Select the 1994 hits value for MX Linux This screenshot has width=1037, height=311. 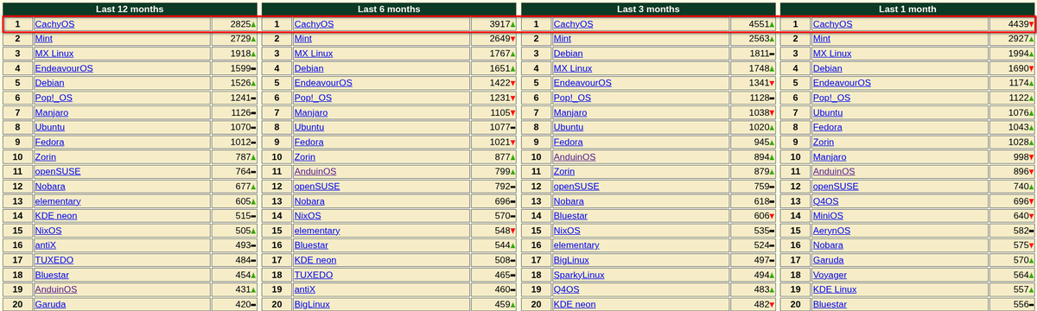(1018, 54)
